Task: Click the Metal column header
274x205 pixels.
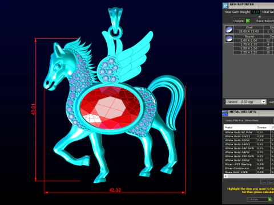Action: (240, 128)
